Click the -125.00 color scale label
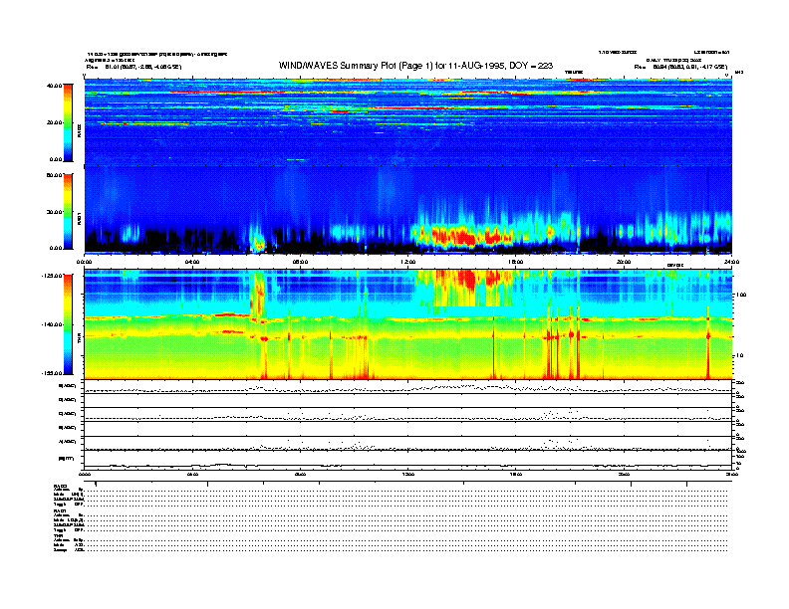This screenshot has width=789, height=609. (x=52, y=276)
